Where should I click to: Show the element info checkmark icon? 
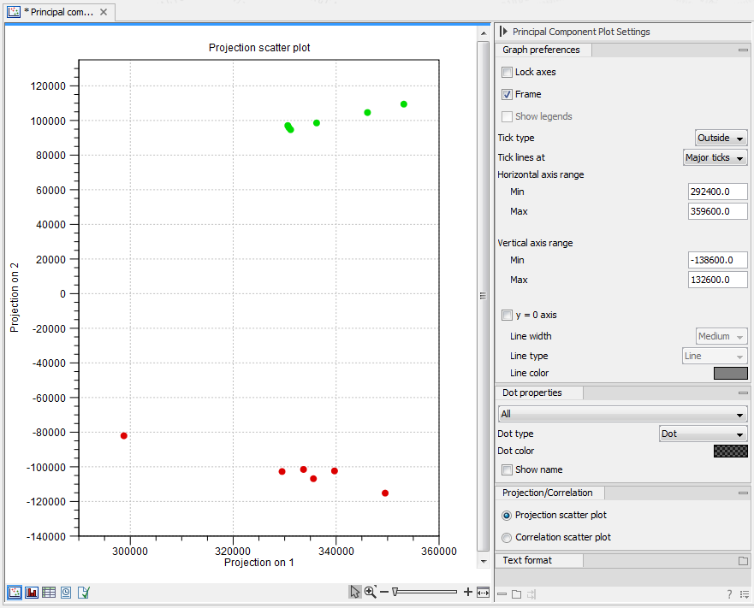[x=83, y=592]
